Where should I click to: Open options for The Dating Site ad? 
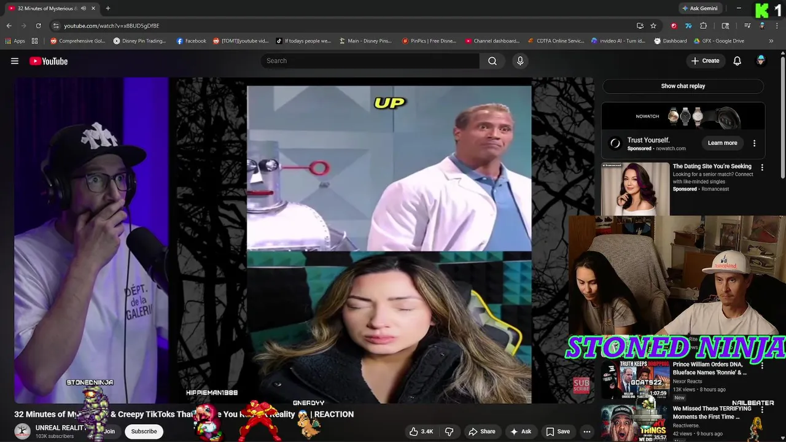[762, 167]
